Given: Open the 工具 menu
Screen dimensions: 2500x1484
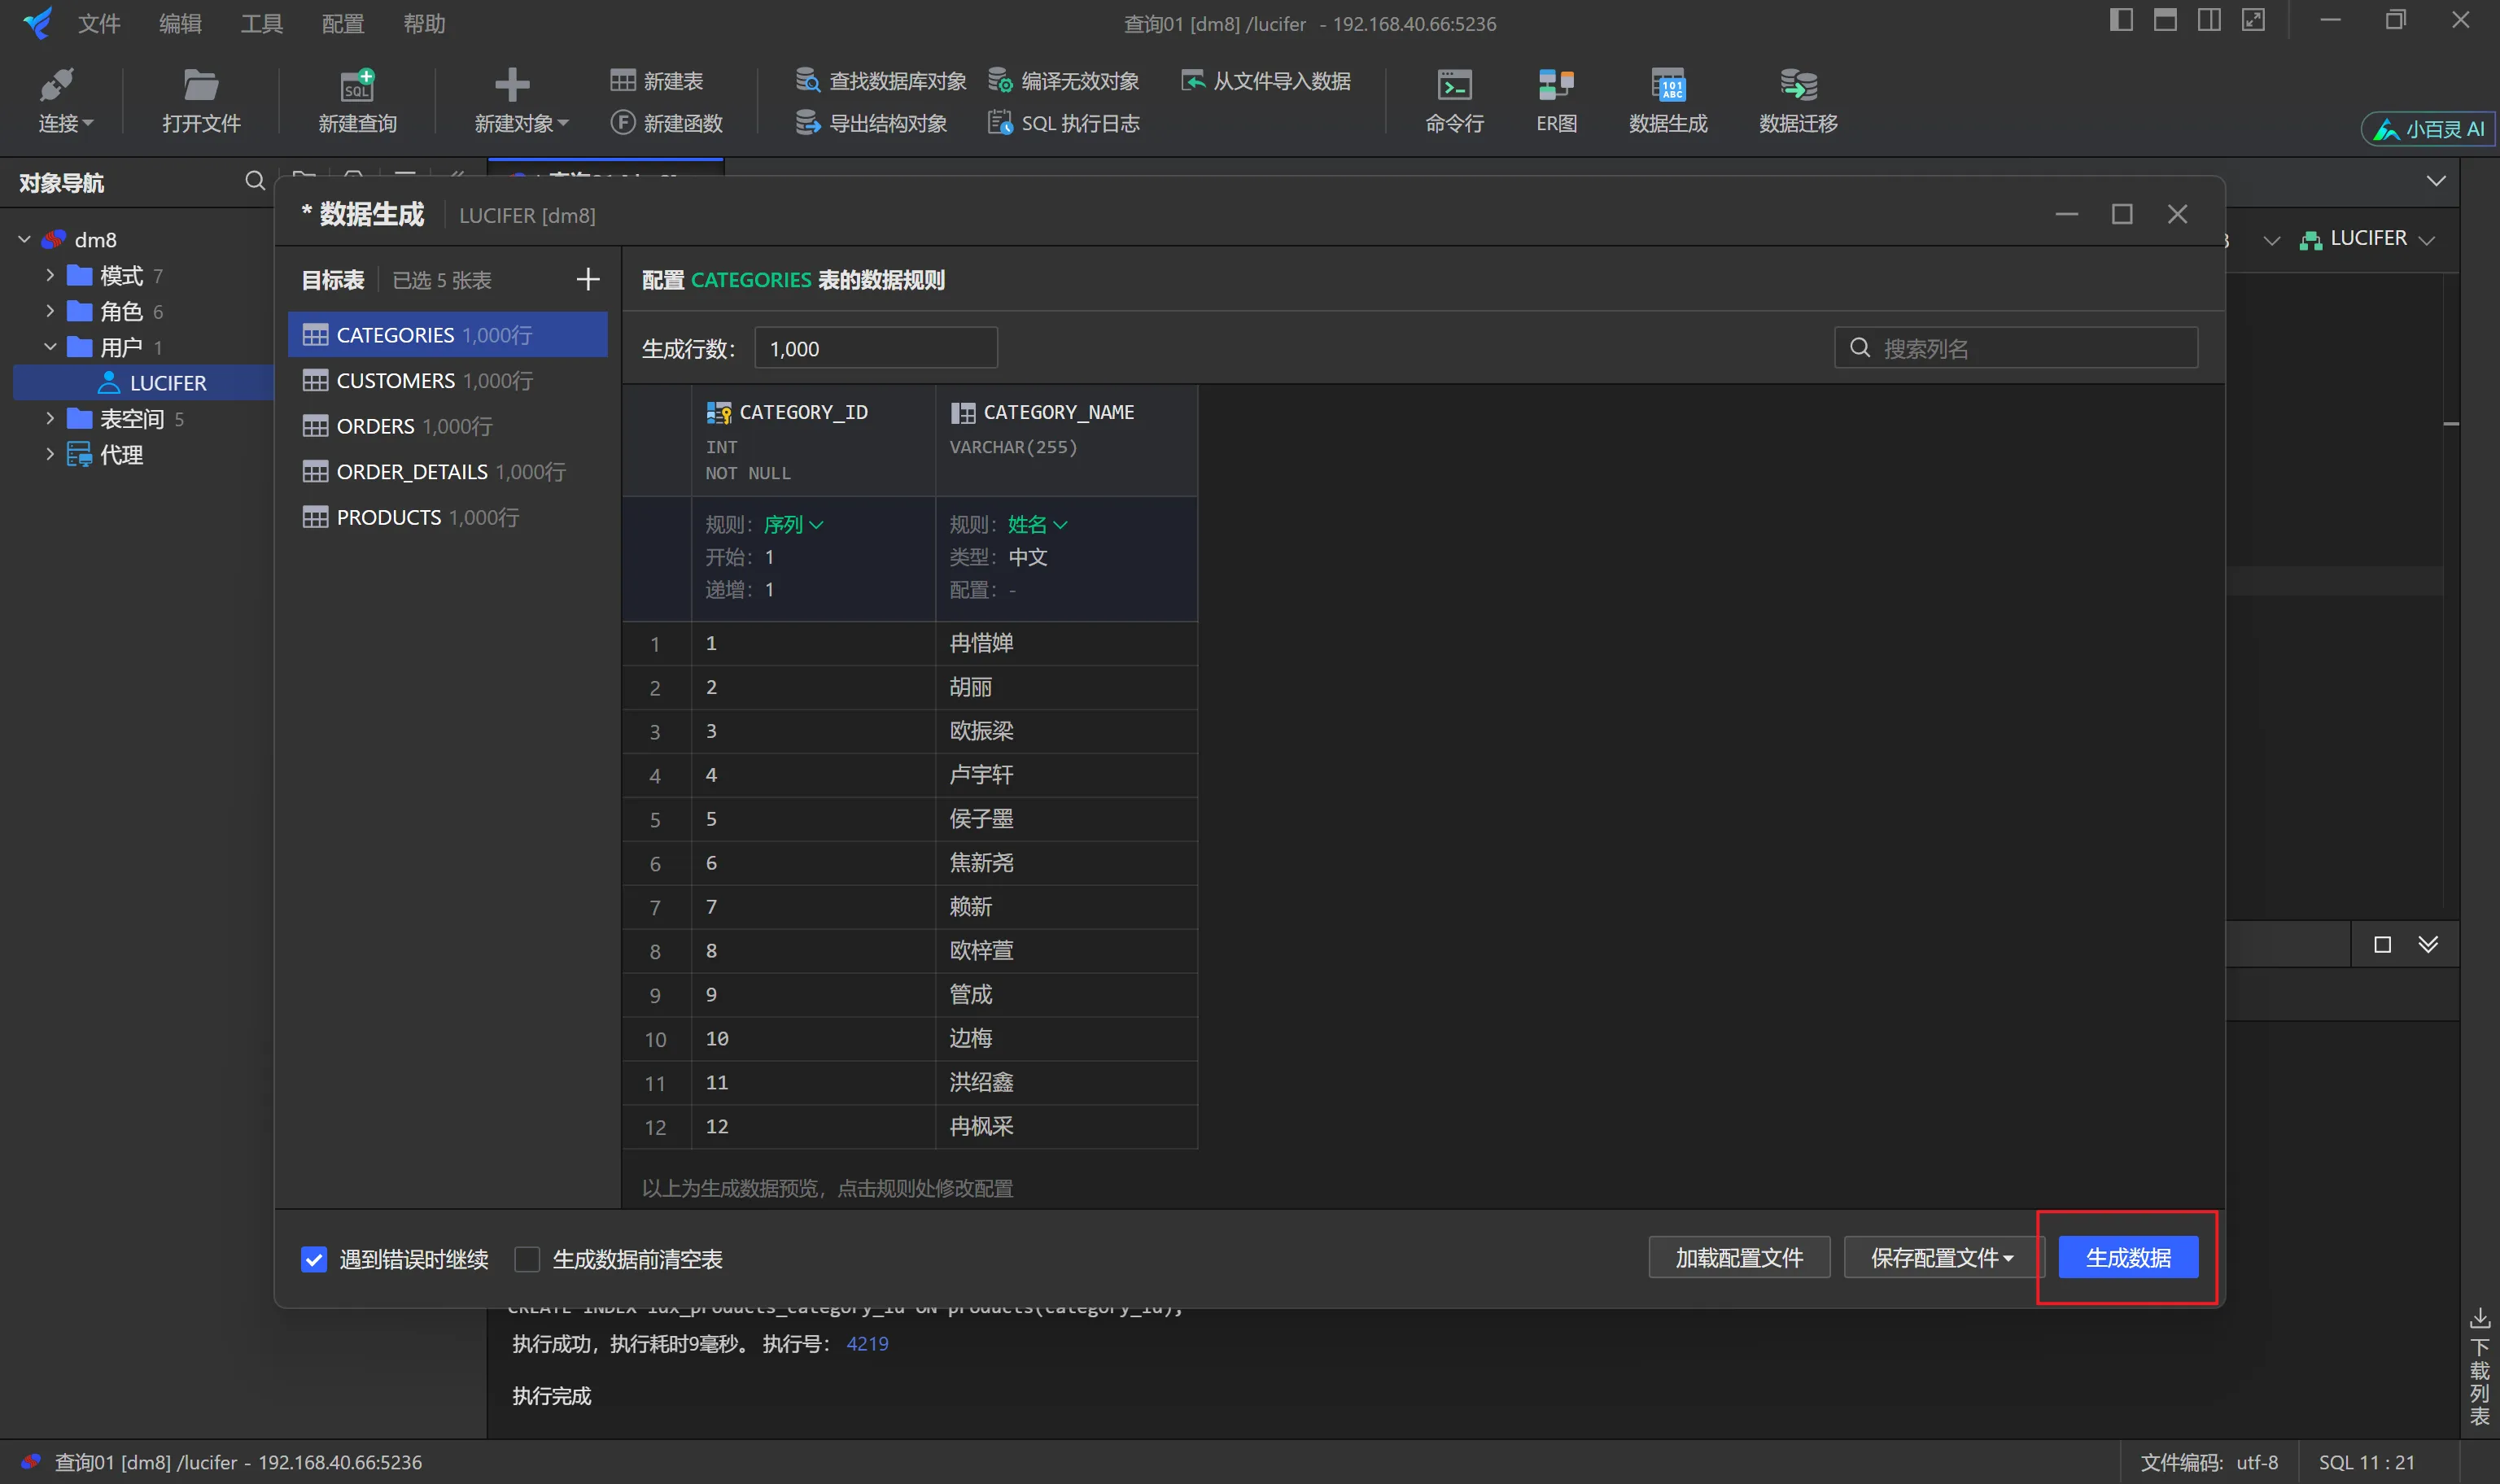Looking at the screenshot, I should click(x=261, y=23).
